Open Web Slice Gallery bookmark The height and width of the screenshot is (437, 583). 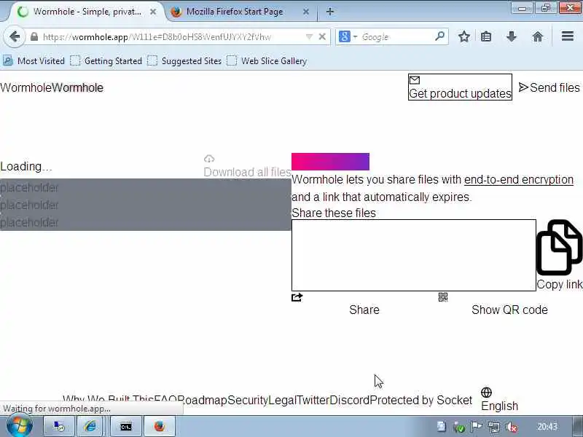pos(267,61)
